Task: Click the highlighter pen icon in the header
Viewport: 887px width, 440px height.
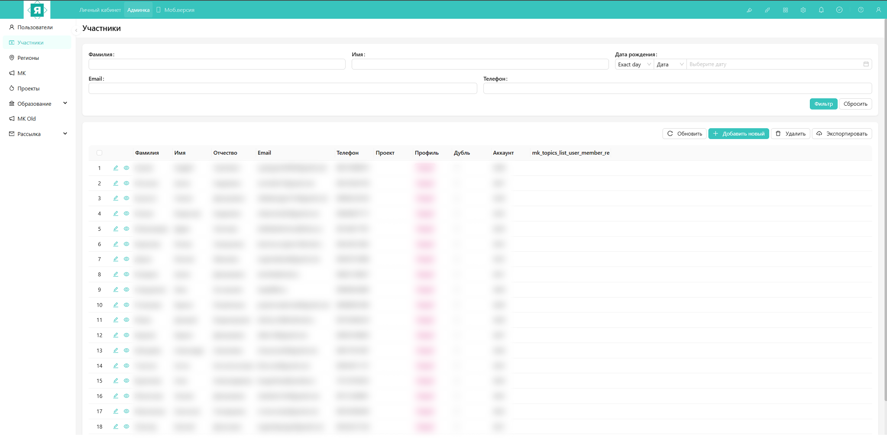Action: click(x=750, y=10)
